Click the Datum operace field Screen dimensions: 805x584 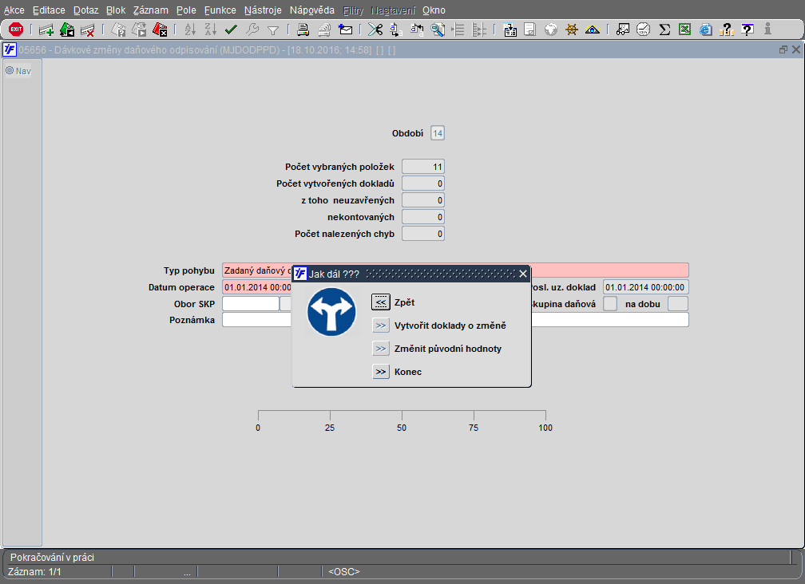257,287
